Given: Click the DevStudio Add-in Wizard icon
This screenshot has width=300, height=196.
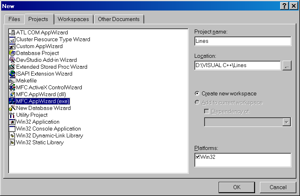Looking at the screenshot, I should 12,60.
